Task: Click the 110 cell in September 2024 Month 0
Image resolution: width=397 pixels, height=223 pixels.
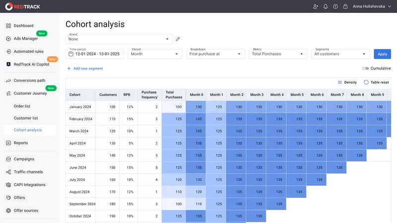Action: (x=196, y=204)
